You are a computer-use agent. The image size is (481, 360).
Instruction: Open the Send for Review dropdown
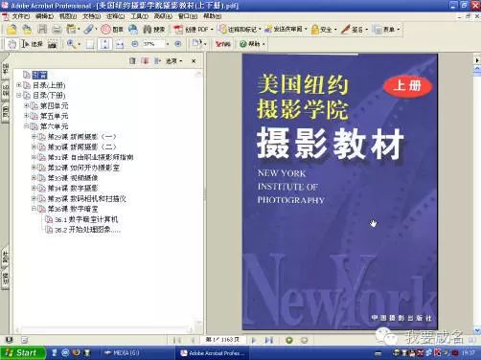pyautogui.click(x=286, y=30)
